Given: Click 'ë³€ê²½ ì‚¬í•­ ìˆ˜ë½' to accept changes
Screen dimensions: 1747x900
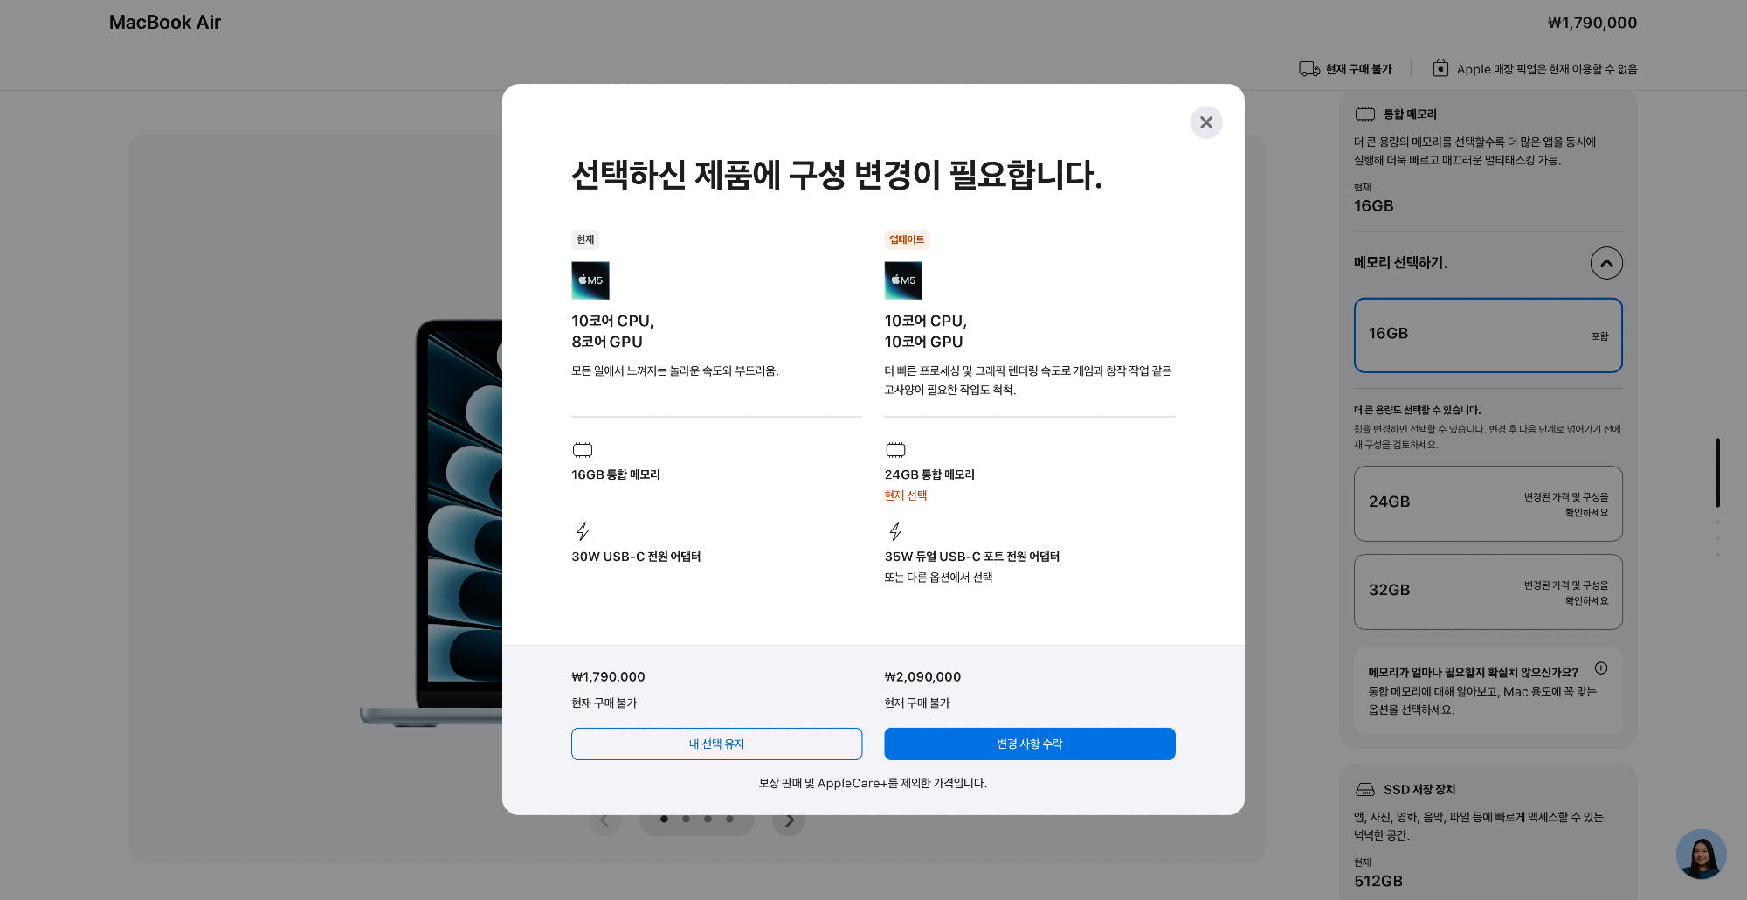Looking at the screenshot, I should 1029,744.
